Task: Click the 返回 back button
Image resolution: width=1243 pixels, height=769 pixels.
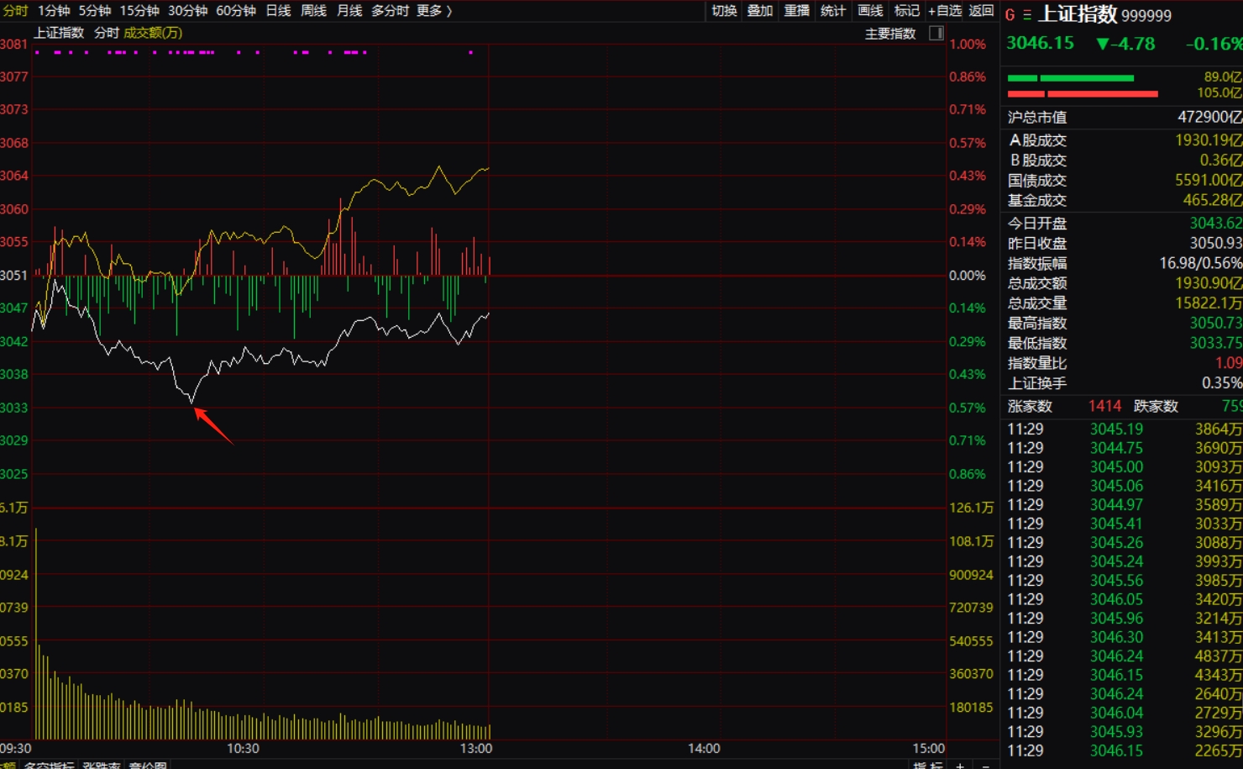Action: click(x=981, y=11)
